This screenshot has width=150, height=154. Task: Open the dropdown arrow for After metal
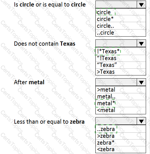(x=141, y=82)
